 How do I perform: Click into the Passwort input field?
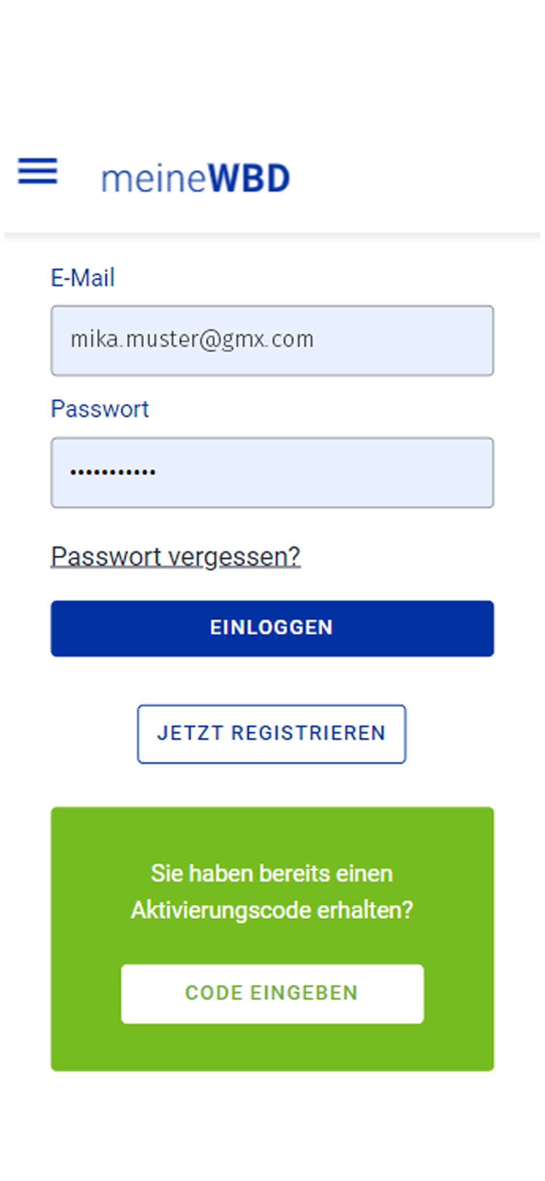click(x=272, y=472)
